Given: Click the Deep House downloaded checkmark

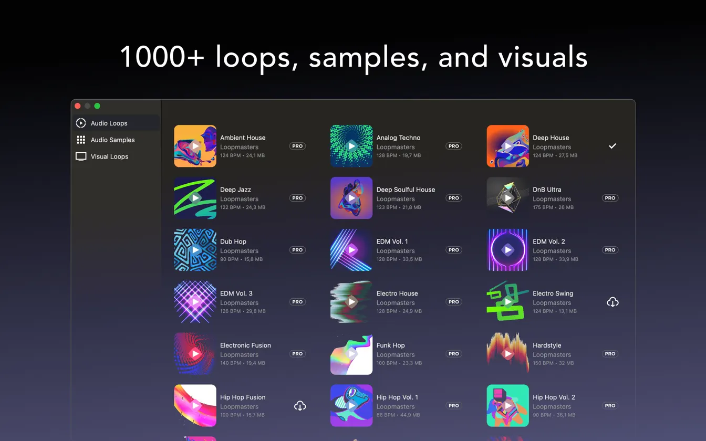Looking at the screenshot, I should 612,146.
